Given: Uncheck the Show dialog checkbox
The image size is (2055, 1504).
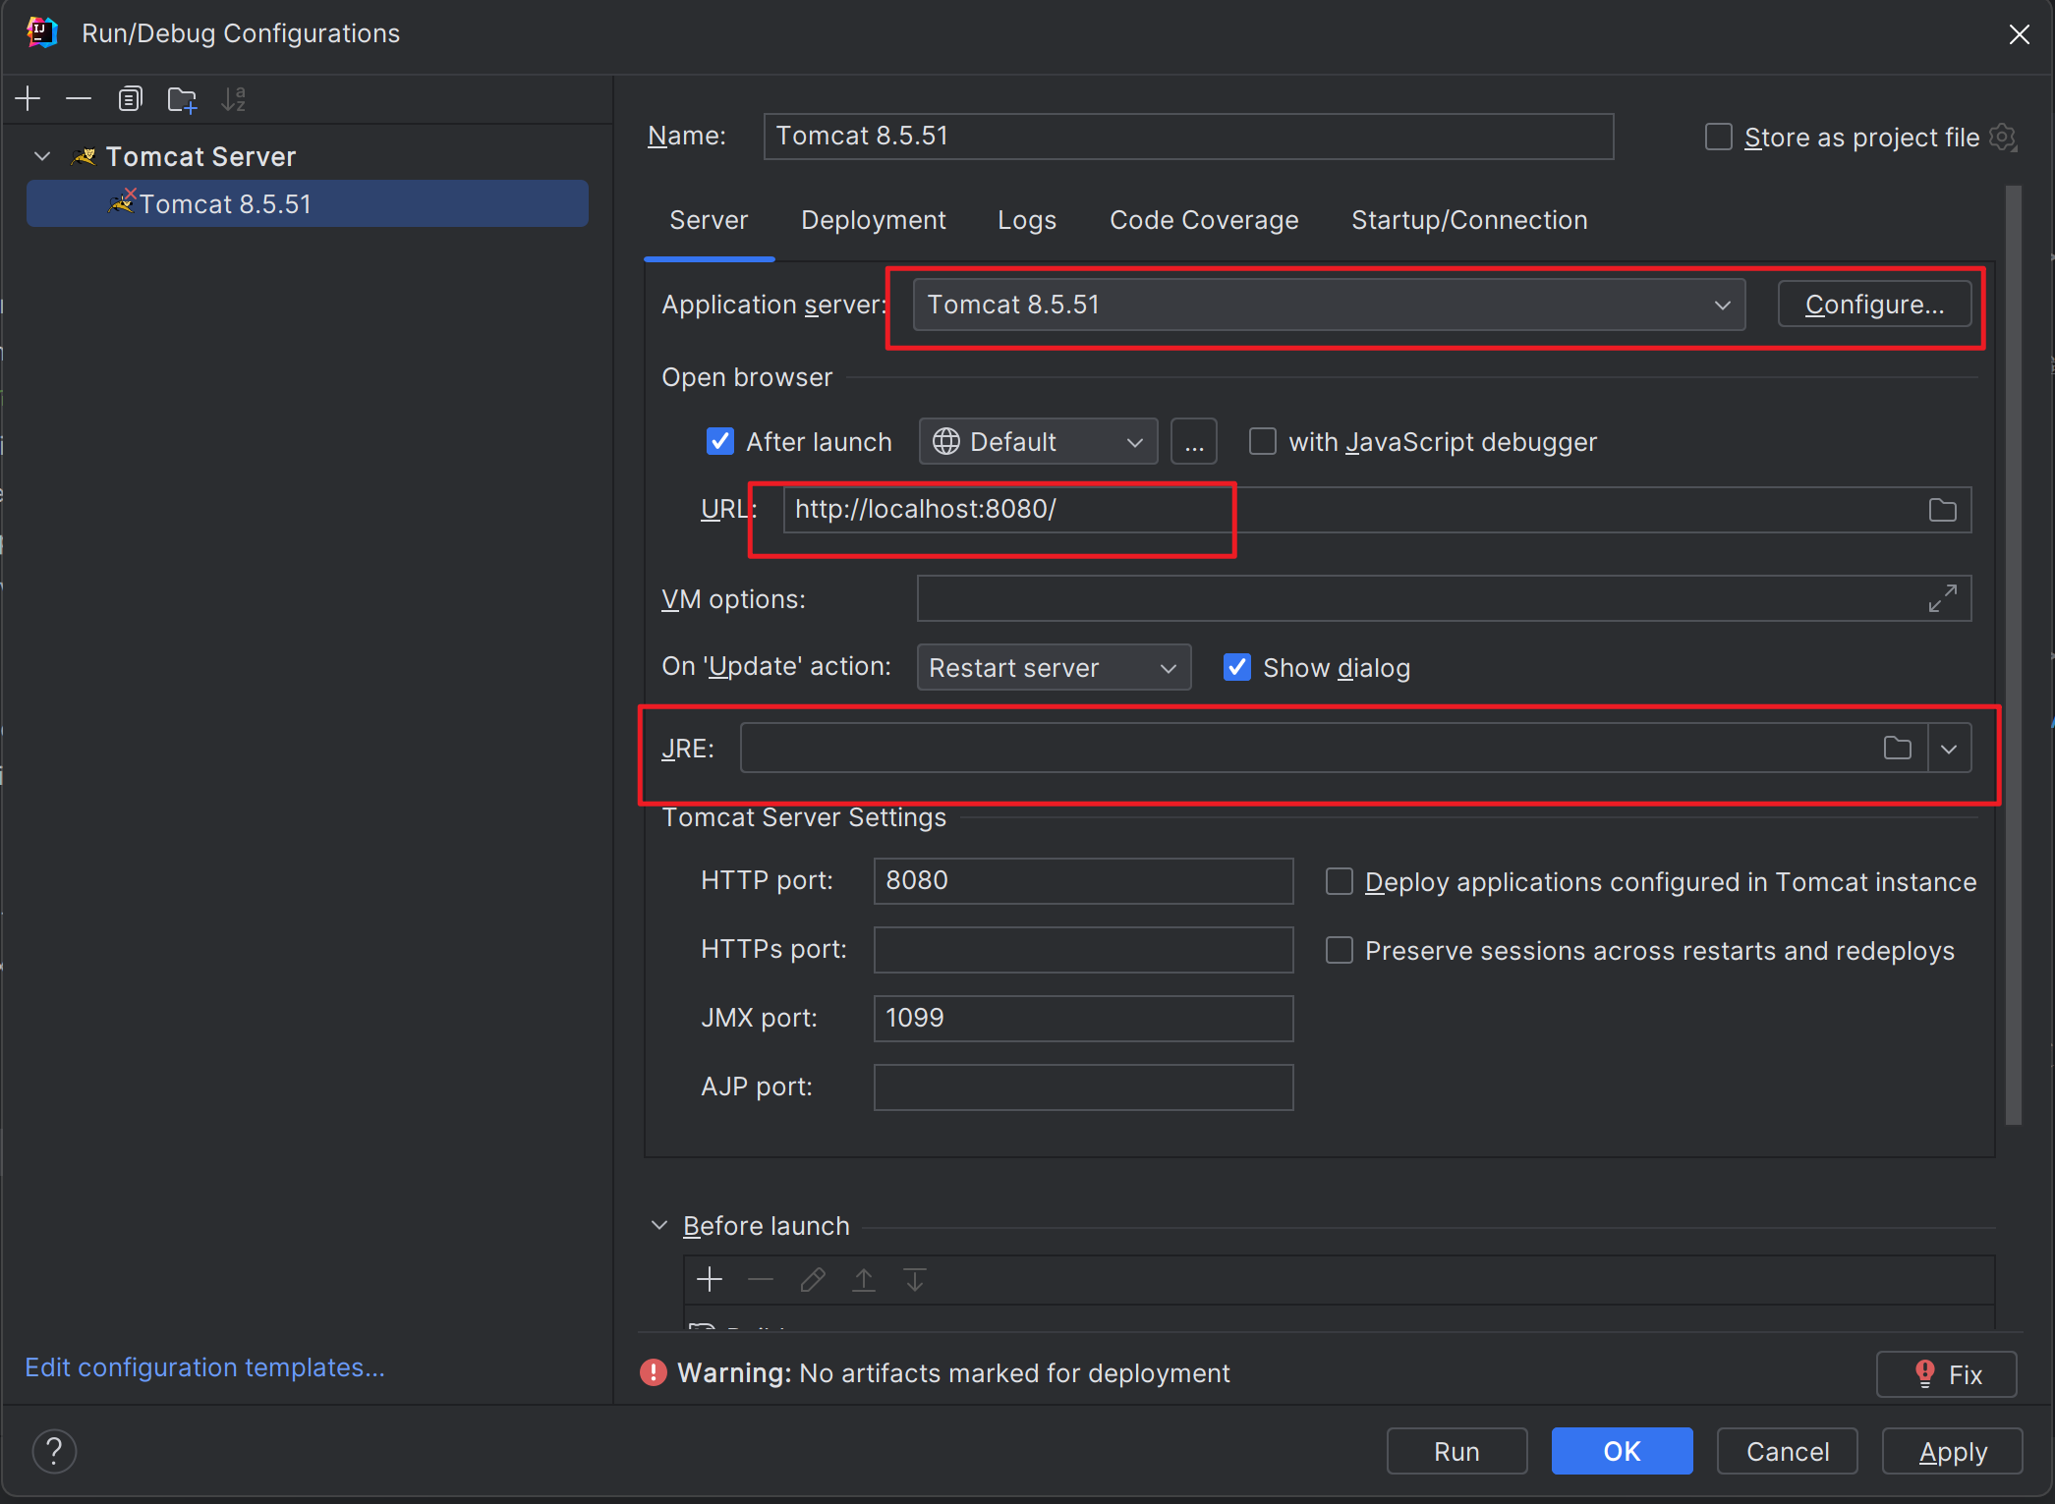Looking at the screenshot, I should point(1236,667).
